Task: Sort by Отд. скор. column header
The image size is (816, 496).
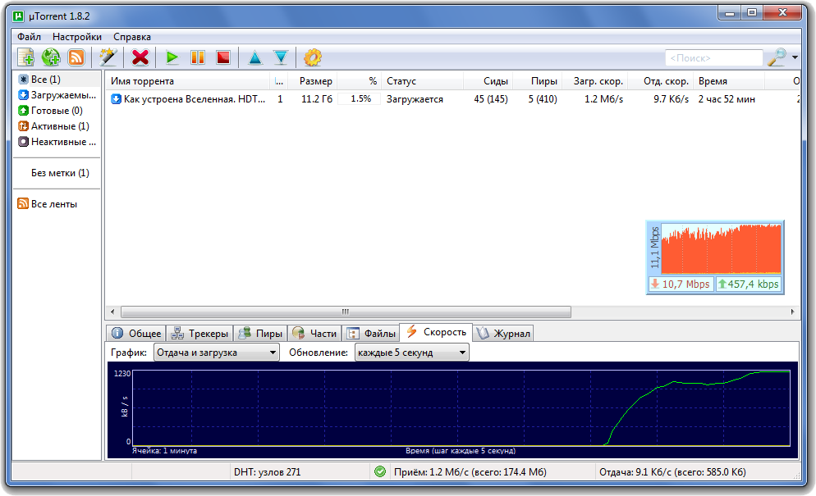Action: point(661,81)
